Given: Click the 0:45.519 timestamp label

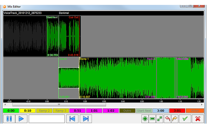Looking at the screenshot, I should point(73,55).
